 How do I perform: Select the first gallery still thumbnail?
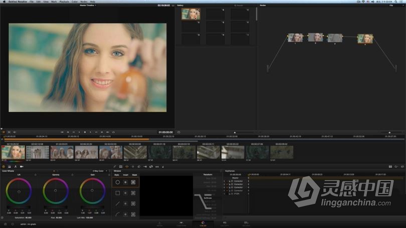point(191,14)
